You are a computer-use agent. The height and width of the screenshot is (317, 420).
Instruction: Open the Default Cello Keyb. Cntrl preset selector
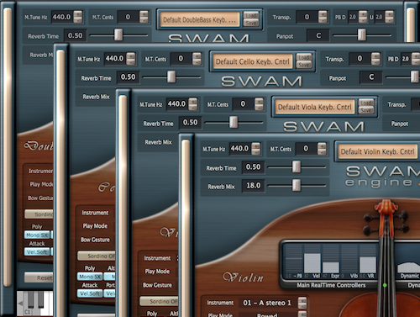point(253,61)
